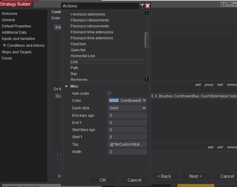The height and width of the screenshot is (187, 237).
Task: Open the Finish page
Action: 7,58
